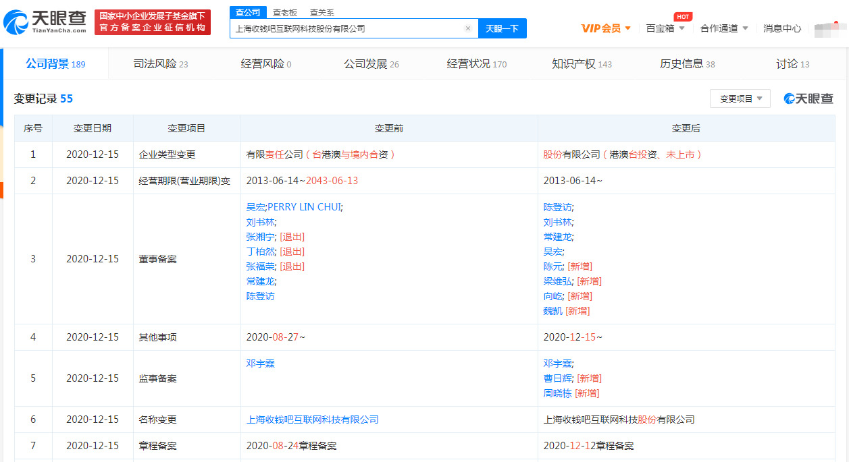Switch to 知识产权 tab
The width and height of the screenshot is (849, 462).
pos(582,64)
